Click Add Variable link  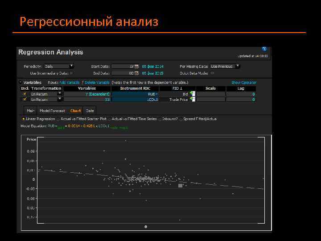(70, 83)
